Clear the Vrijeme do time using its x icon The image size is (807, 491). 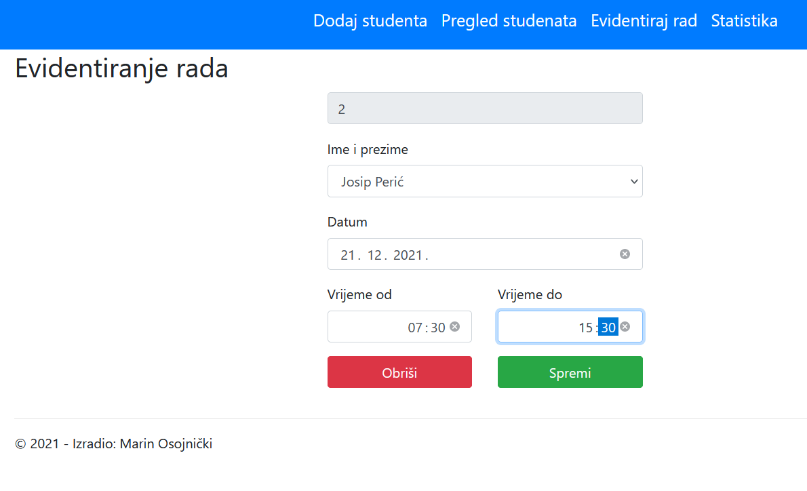[x=625, y=327]
